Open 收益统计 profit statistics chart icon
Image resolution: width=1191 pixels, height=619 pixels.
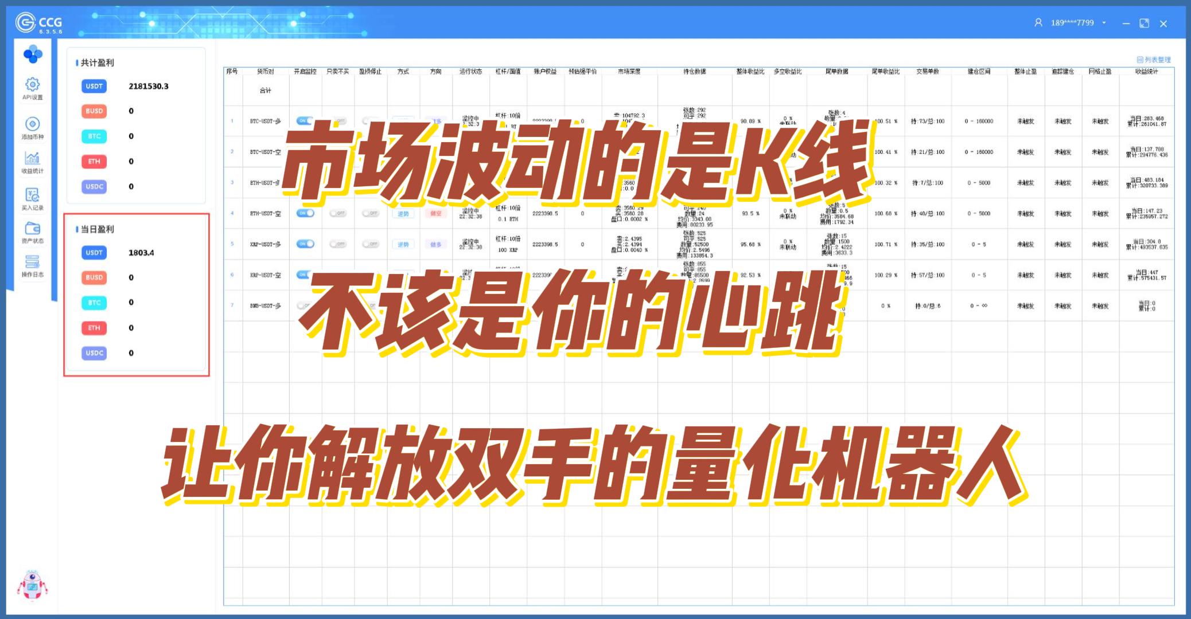tap(32, 158)
